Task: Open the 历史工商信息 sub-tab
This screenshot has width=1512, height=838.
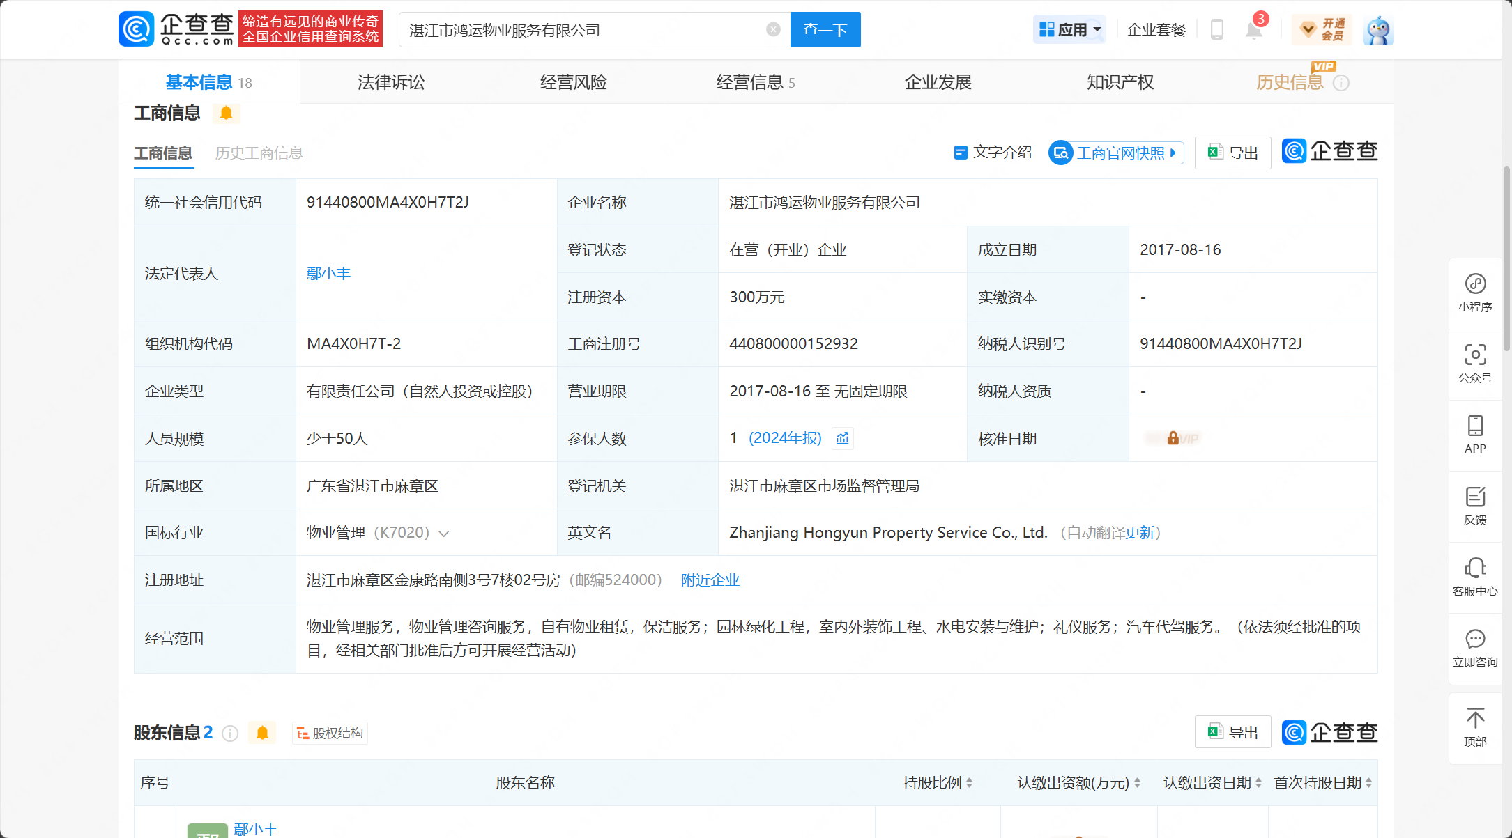Action: tap(259, 153)
